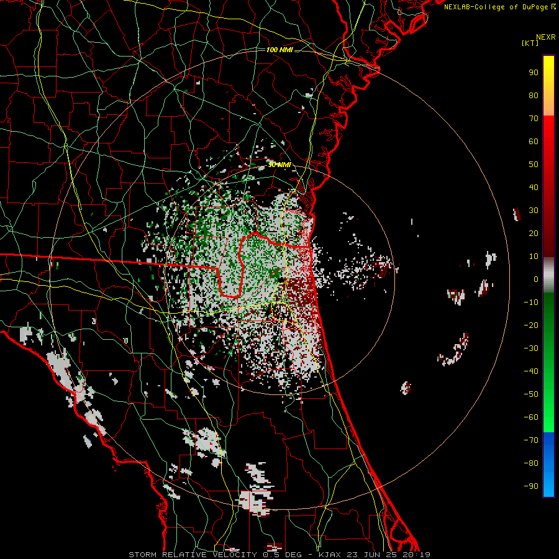This screenshot has height=559, width=559.
Task: Click the -20 value on the velocity scale
Action: coord(531,325)
